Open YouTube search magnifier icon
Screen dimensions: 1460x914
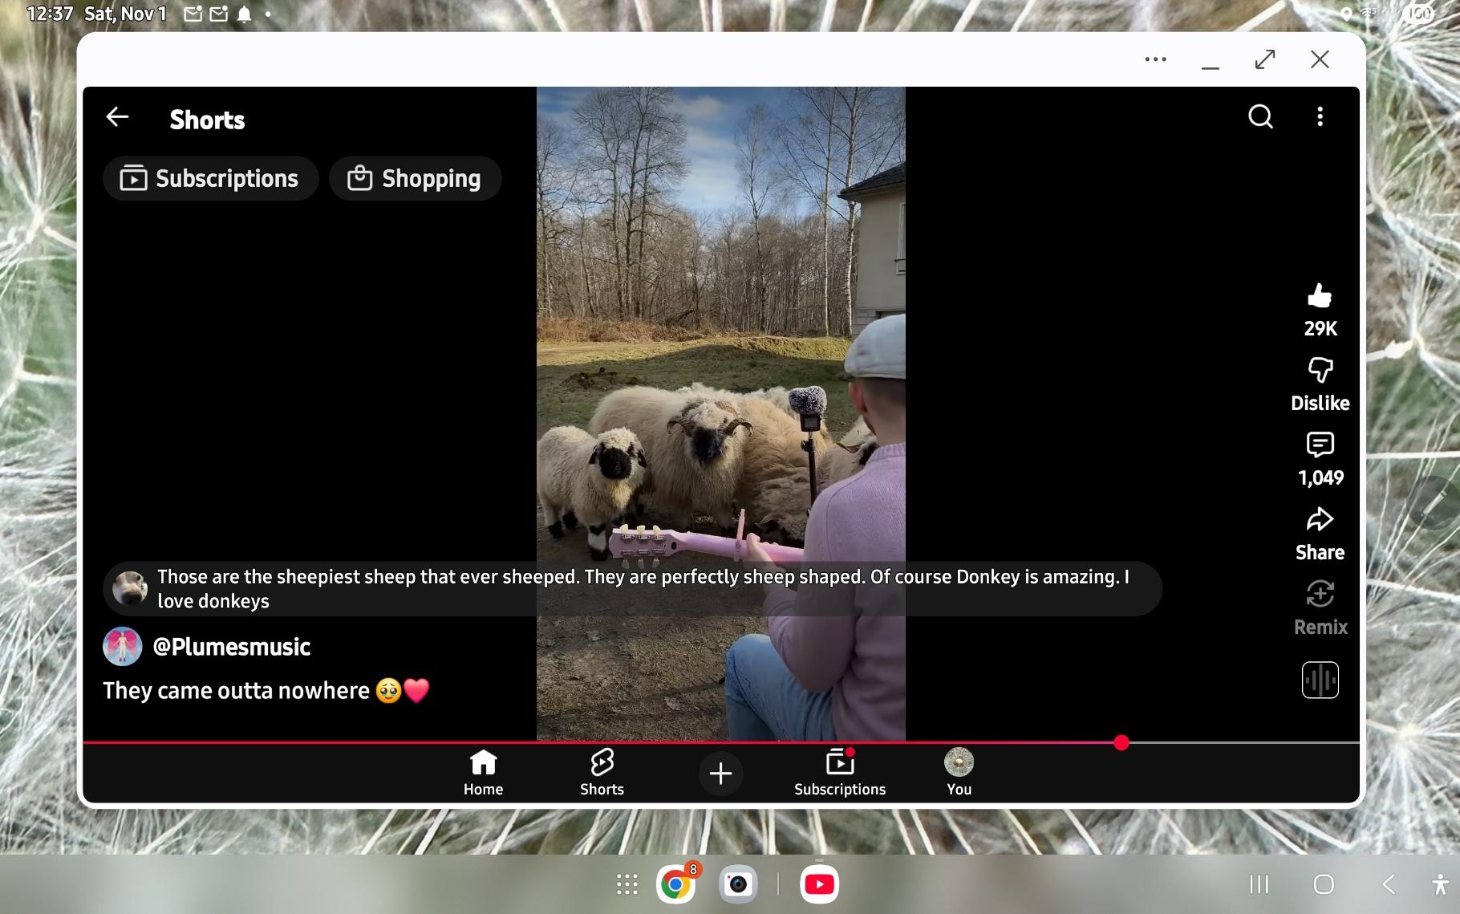pyautogui.click(x=1260, y=117)
